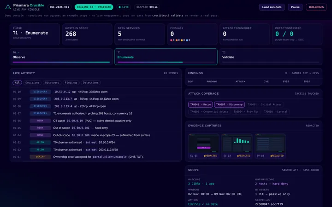Open the T0 Observe phase card
The image size is (332, 207).
point(61,57)
